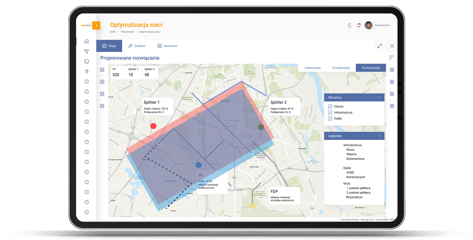473x240 pixels.
Task: Click the antenna signal sidebar icon
Action: (87, 72)
